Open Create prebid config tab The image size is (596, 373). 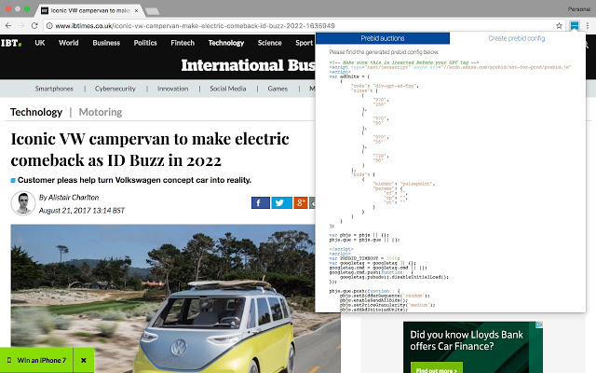click(516, 38)
